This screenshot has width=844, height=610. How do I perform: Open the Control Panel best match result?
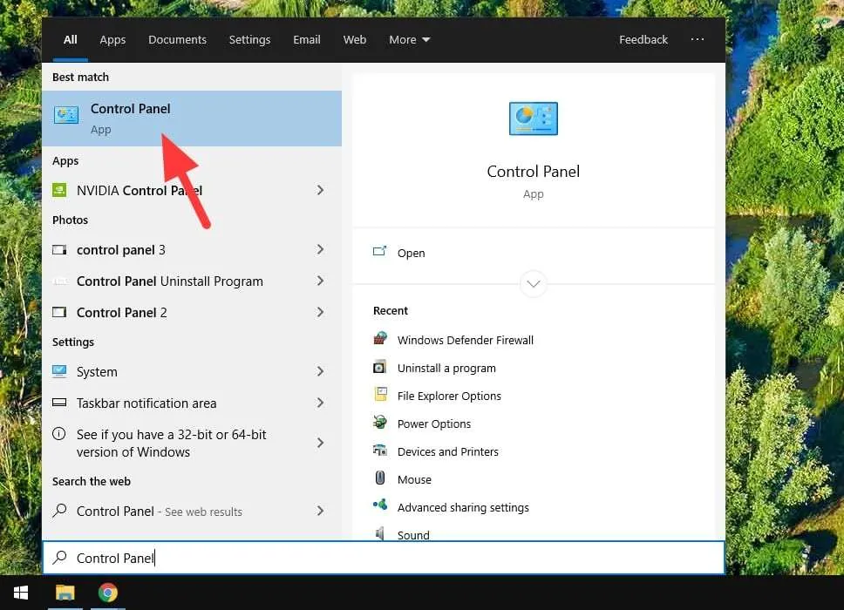pyautogui.click(x=192, y=119)
